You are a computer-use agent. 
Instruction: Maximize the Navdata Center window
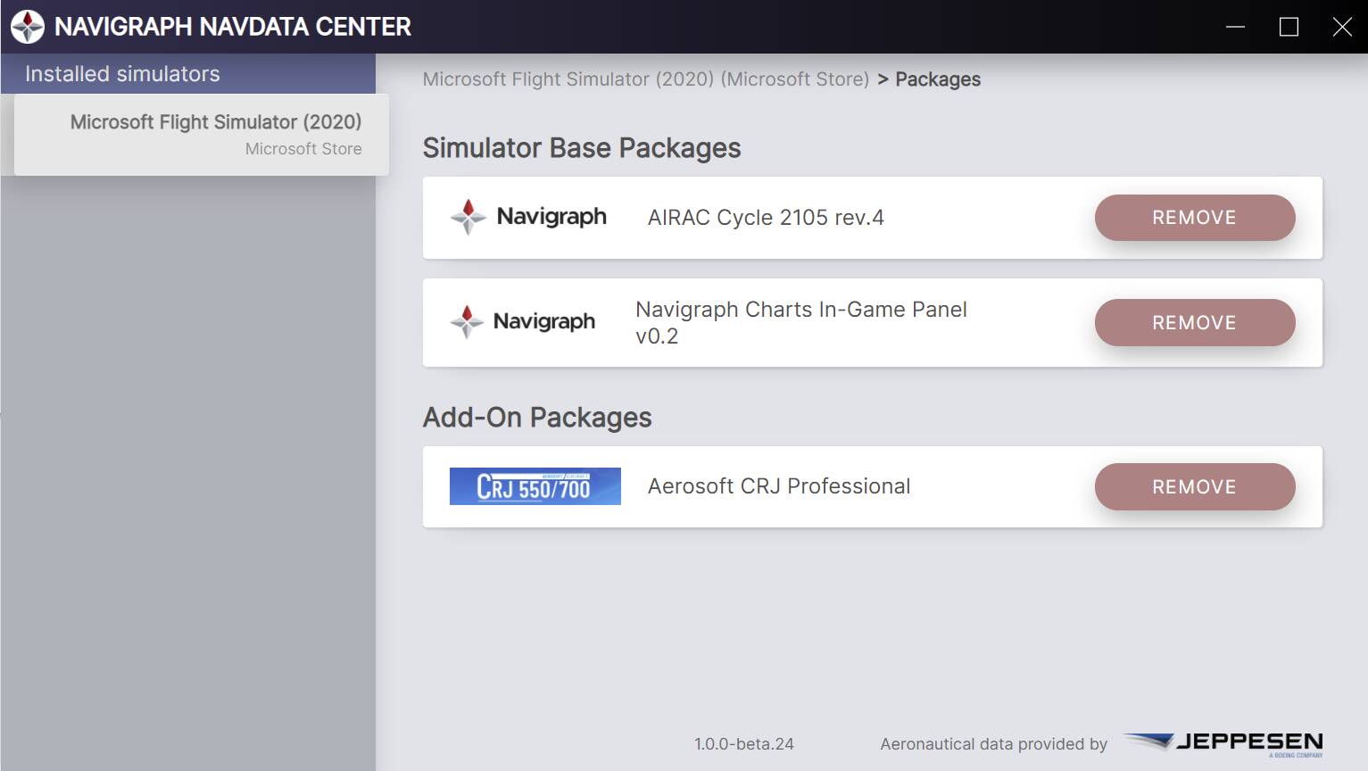pos(1289,27)
